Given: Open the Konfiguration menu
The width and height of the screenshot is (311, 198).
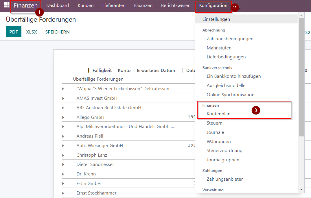Looking at the screenshot, I should click(213, 5).
